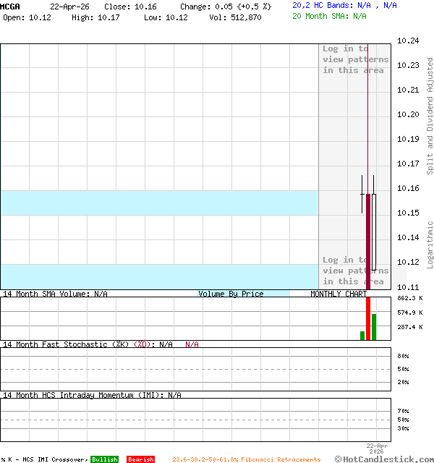Viewport: 434px width, 463px height.
Task: Click the upper 'Log in to view patterns' text
Action: (x=355, y=59)
